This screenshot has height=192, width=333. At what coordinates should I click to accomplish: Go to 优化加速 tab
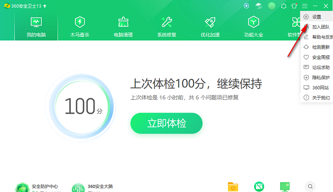[x=210, y=27]
